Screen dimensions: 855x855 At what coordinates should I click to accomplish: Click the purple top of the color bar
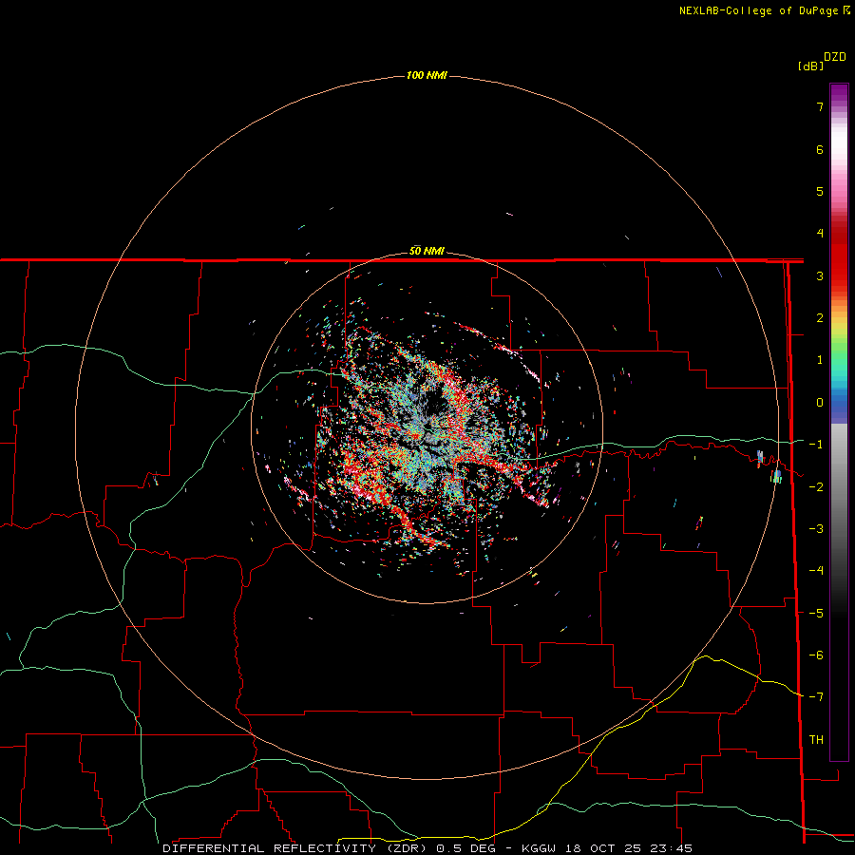tap(839, 91)
